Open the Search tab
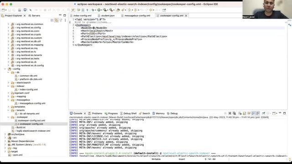Viewport: 292px width, 164px height. tap(144, 113)
